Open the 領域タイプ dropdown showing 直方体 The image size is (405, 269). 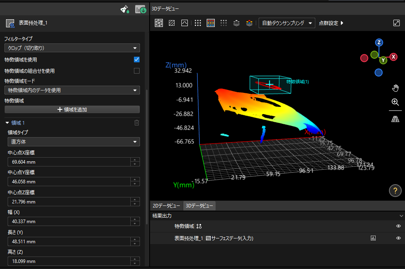pyautogui.click(x=74, y=142)
